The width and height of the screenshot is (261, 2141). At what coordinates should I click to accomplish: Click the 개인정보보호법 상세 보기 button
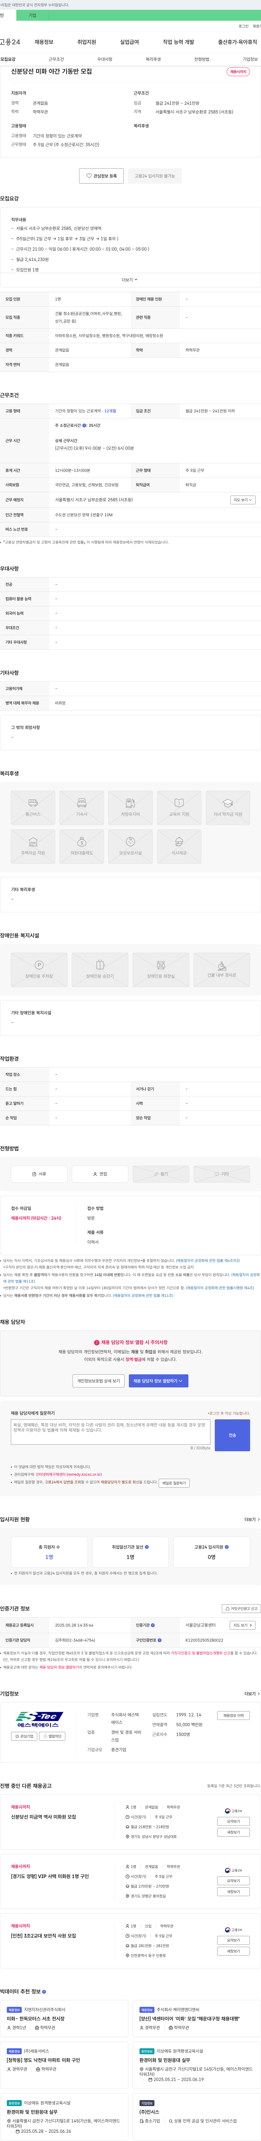tap(99, 1381)
